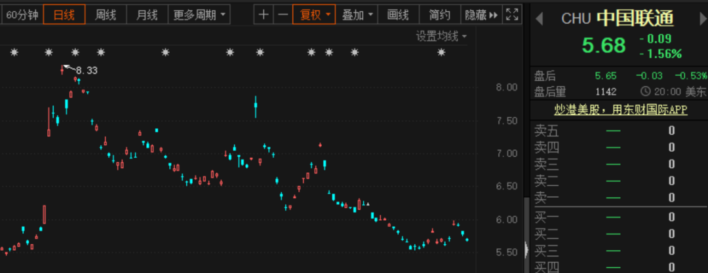Open the 设置均线 moving average settings
Image resolution: width=708 pixels, height=273 pixels.
(x=442, y=37)
